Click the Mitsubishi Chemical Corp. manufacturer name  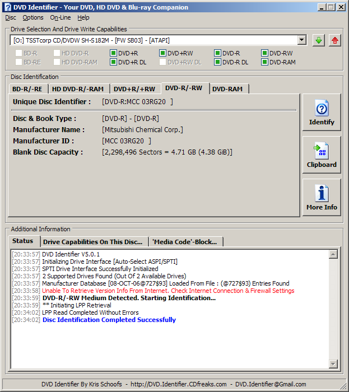pyautogui.click(x=142, y=130)
